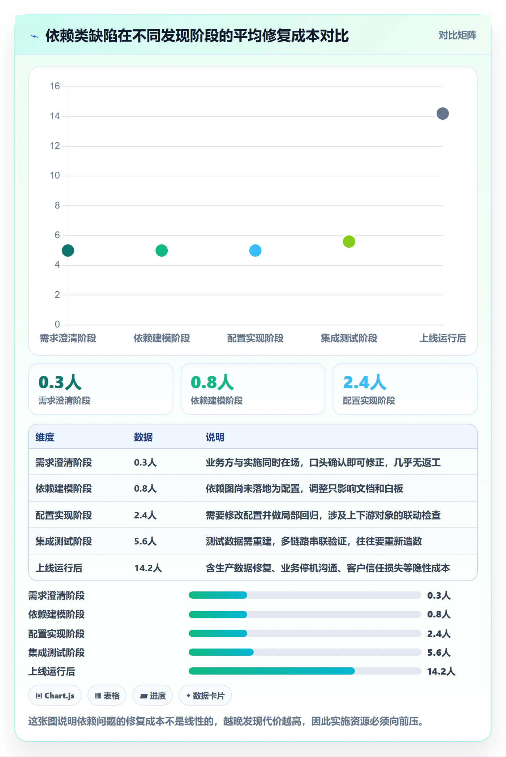The width and height of the screenshot is (506, 757).
Task: Click the 配置实现阶段 progress bar
Action: point(305,633)
